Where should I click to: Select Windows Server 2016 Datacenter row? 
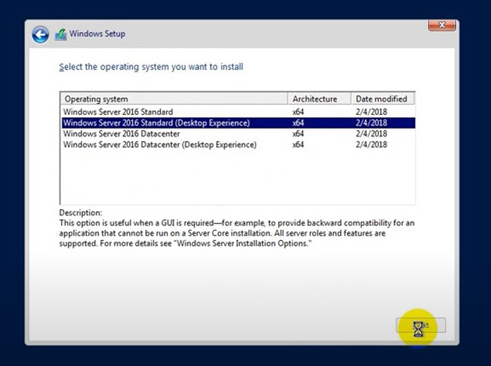[x=238, y=134]
